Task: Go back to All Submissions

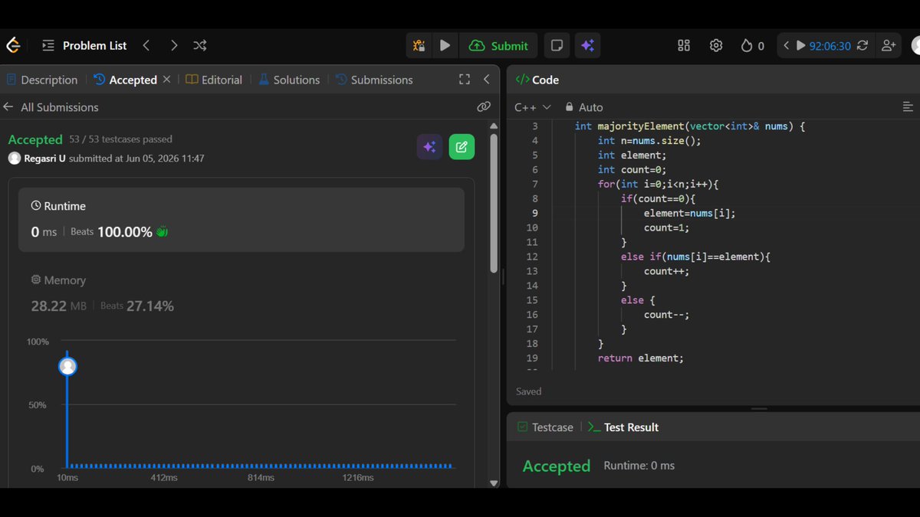Action: click(51, 107)
